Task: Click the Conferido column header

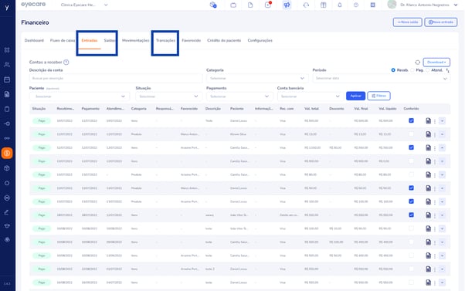Action: tap(411, 109)
